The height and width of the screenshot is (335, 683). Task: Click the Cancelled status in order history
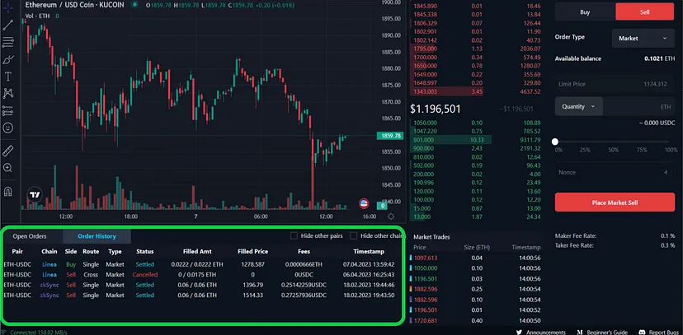[x=145, y=275]
